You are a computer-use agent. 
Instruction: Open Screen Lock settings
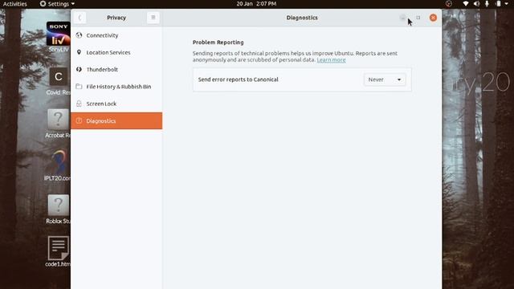point(116,104)
